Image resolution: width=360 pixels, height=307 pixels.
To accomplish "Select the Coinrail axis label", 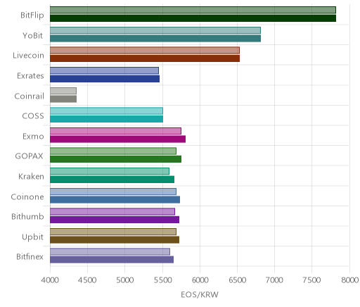I will tap(30, 96).
